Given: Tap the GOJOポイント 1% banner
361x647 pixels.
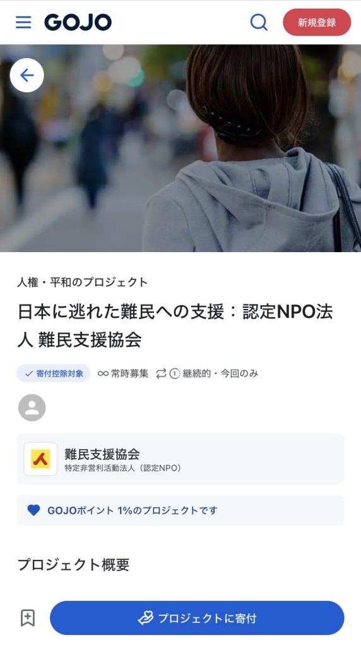Looking at the screenshot, I should coord(180,511).
